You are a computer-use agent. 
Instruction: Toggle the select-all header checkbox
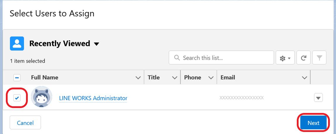(x=17, y=78)
